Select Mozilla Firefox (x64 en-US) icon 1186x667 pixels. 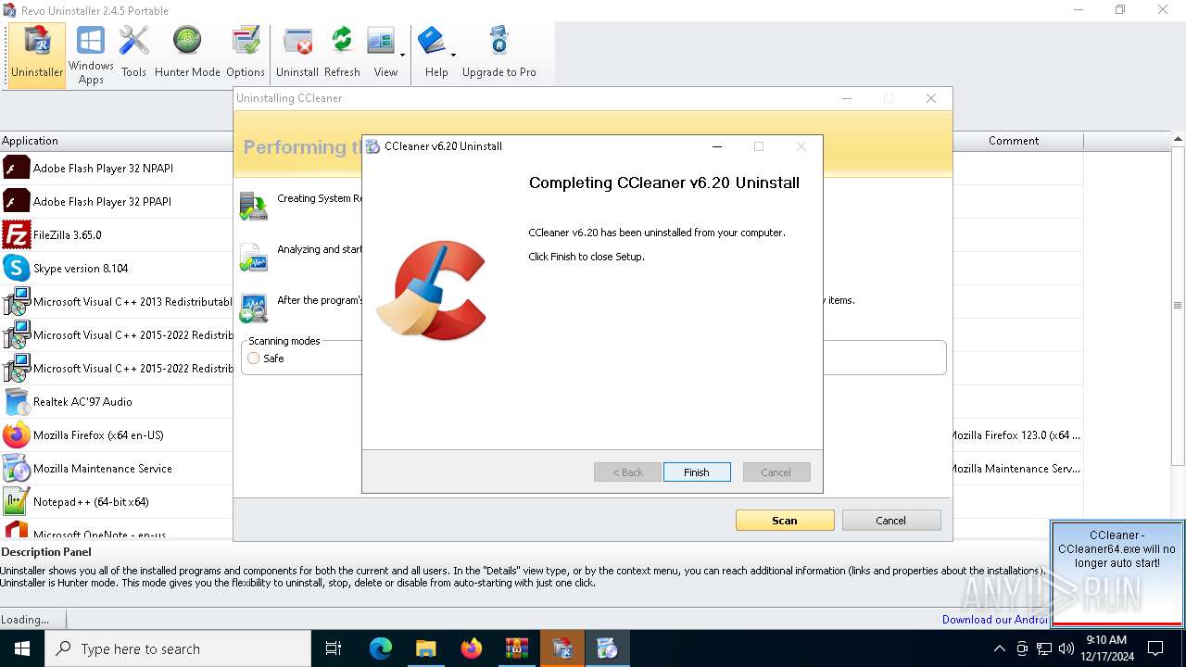17,434
